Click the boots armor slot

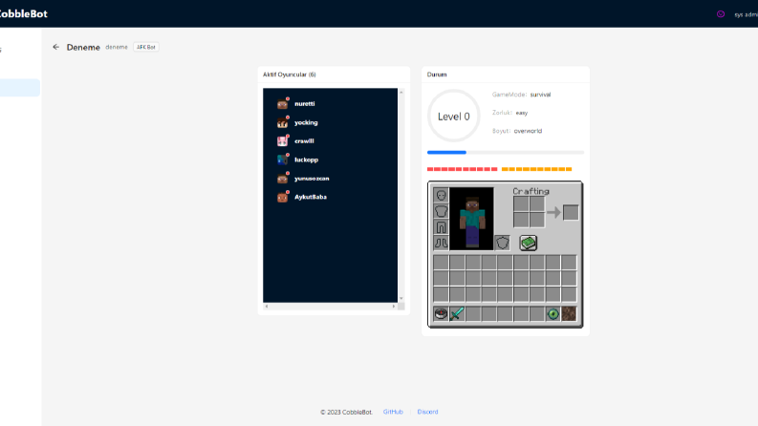(x=441, y=243)
